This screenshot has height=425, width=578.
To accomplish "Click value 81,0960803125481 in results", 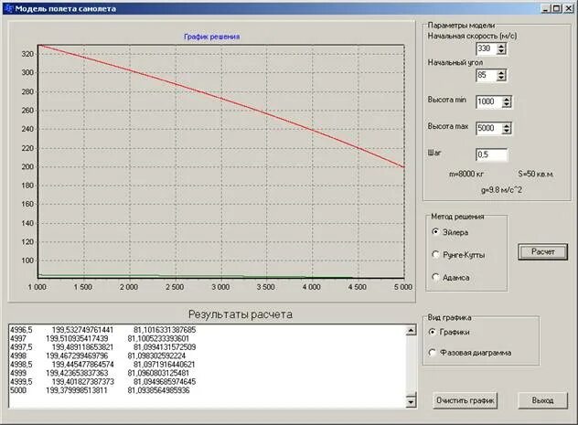I will click(x=158, y=373).
